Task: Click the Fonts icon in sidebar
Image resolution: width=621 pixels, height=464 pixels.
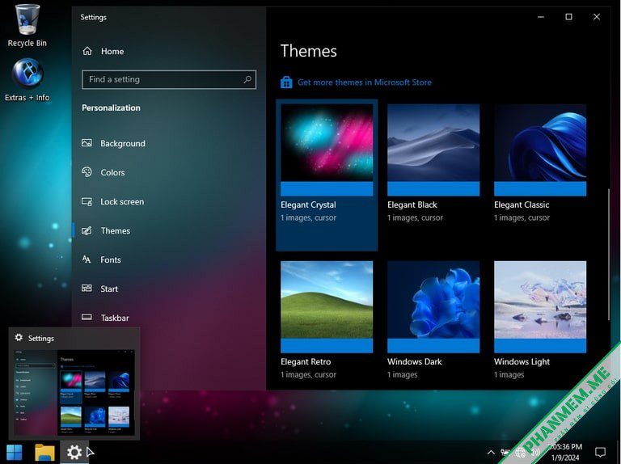Action: (87, 259)
